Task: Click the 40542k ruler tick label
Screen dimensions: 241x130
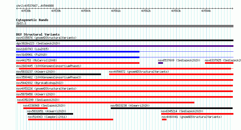Action: (146, 11)
